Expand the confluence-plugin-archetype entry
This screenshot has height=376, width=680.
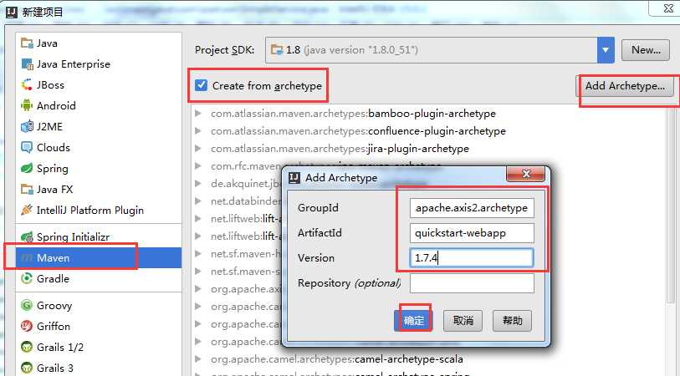[198, 131]
